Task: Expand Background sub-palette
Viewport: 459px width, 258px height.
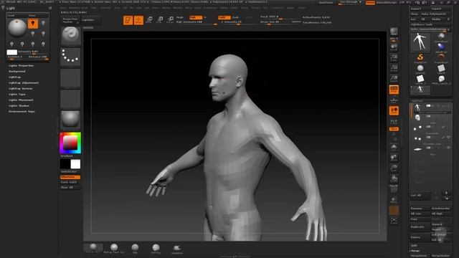Action: (x=17, y=72)
